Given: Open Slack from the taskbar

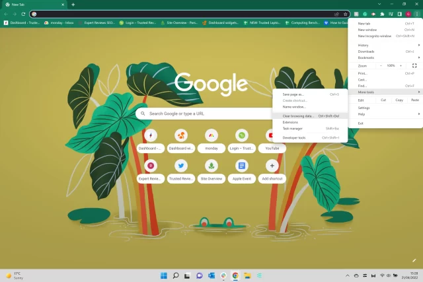Looking at the screenshot, I should coord(223,275).
